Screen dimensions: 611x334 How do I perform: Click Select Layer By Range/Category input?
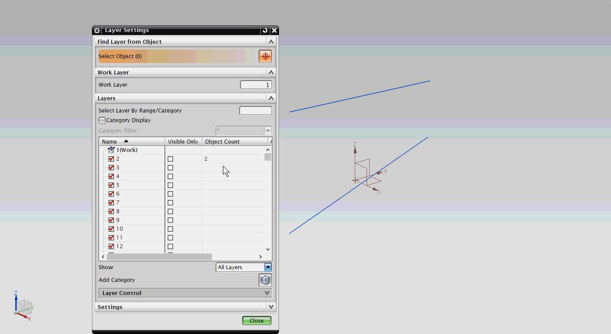[255, 110]
